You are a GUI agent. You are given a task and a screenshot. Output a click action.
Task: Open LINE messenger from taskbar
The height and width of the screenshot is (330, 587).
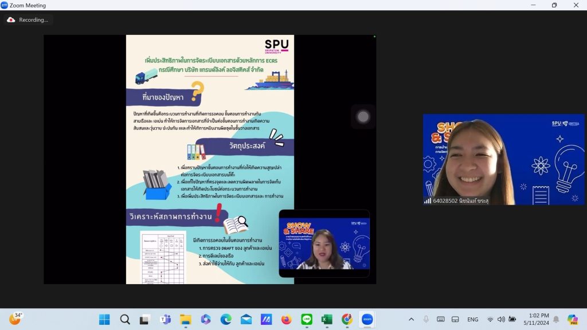pos(307,320)
